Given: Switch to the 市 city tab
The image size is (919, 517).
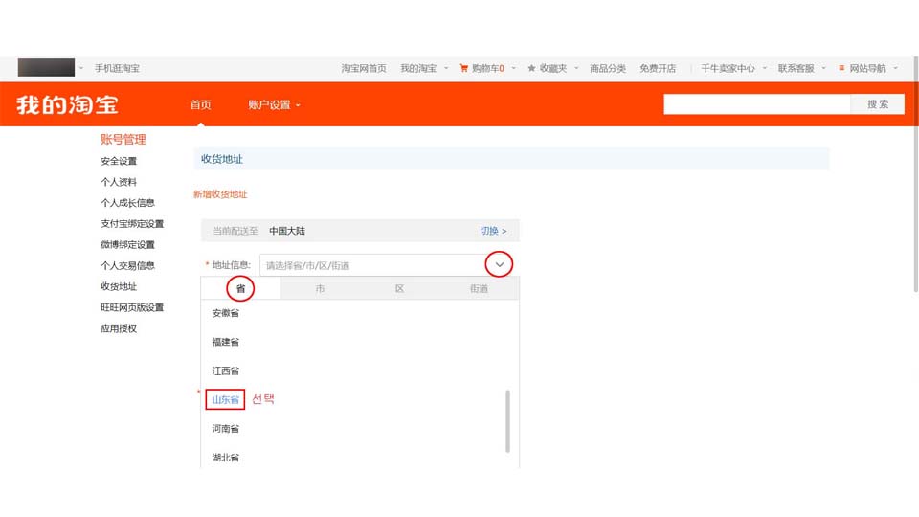Looking at the screenshot, I should [320, 288].
